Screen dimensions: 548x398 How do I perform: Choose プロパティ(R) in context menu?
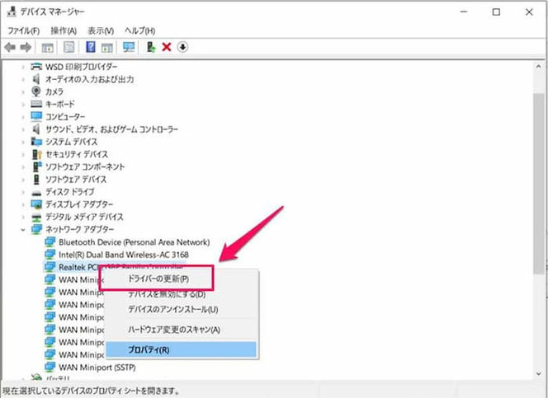click(x=182, y=349)
